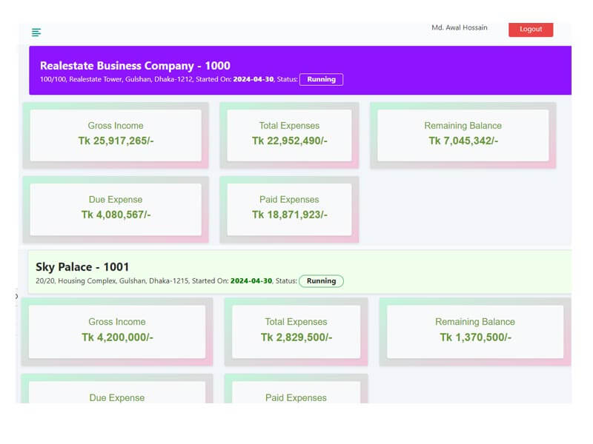Click the Running status badge for Sky Palace
Screen dimensions: 593x444
point(321,281)
